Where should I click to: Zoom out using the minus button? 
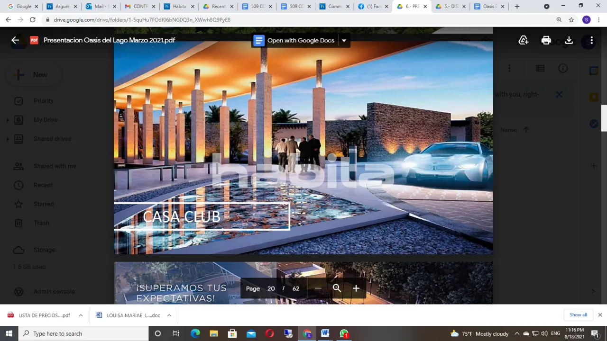(x=318, y=288)
